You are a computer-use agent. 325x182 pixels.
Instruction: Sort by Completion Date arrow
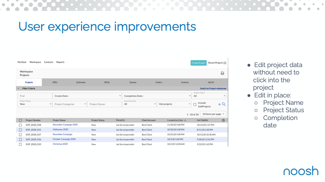185,120
